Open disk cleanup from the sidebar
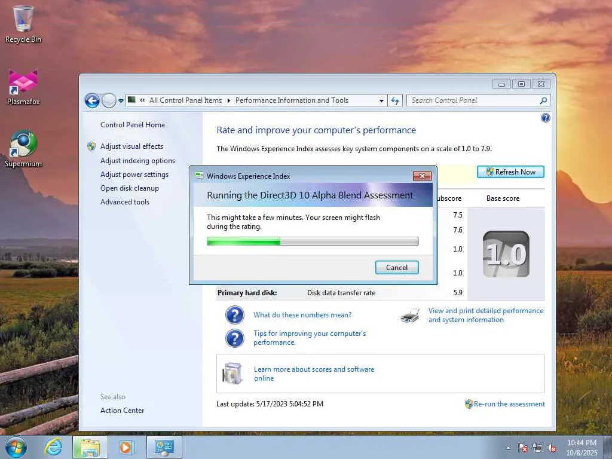The height and width of the screenshot is (459, 612). pos(130,188)
